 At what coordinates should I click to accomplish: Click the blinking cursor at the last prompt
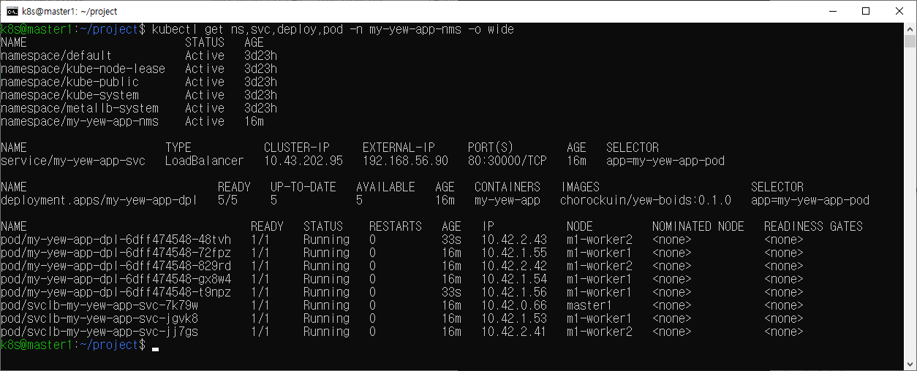(155, 345)
